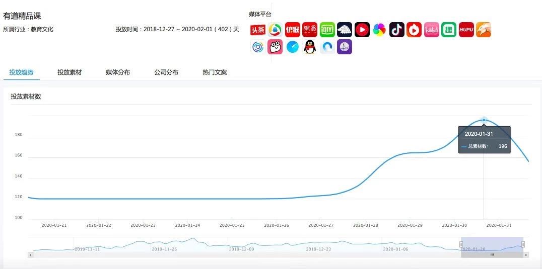542x269 pixels.
Task: Select the Douyin TikTok music-note icon
Action: tap(397, 30)
